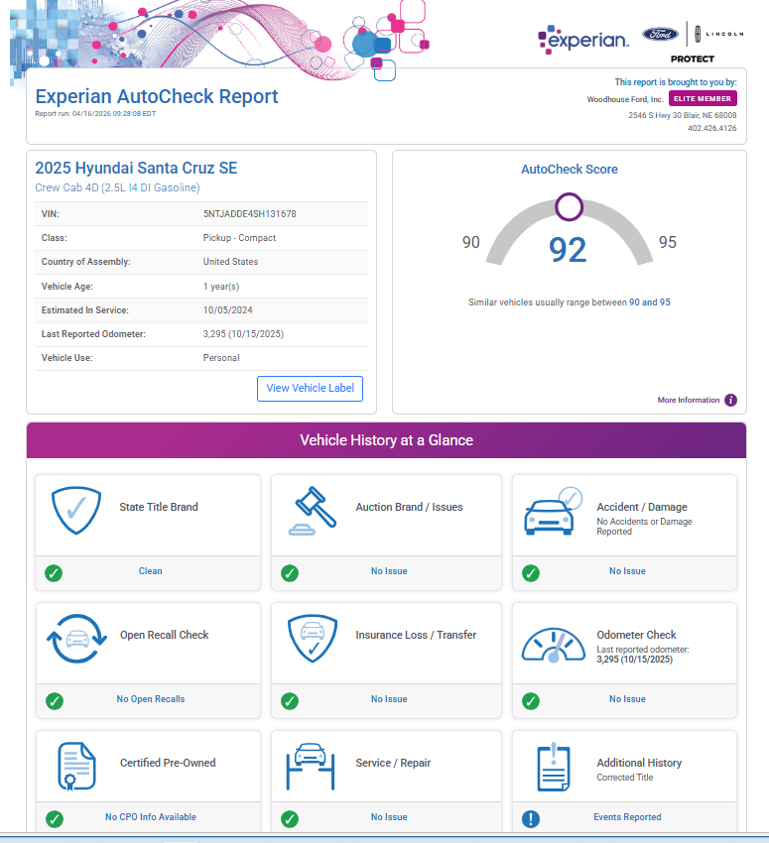Screen dimensions: 769x843
Task: Click the Odometer Check gauge icon
Action: (554, 645)
